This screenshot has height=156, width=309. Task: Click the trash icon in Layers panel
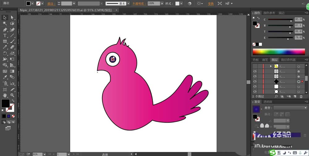[301, 96]
